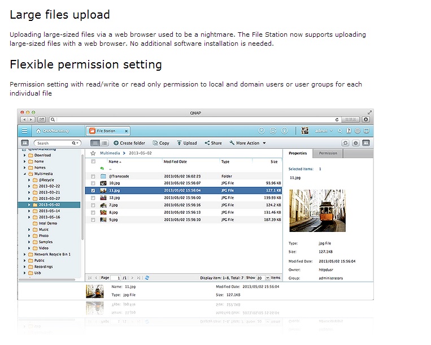Click the browser share icon
This screenshot has width=431, height=345.
(41, 119)
